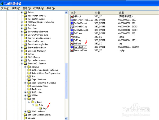Select the open tcp folder icon
Viewport: 159px width, 120px height.
(40, 108)
